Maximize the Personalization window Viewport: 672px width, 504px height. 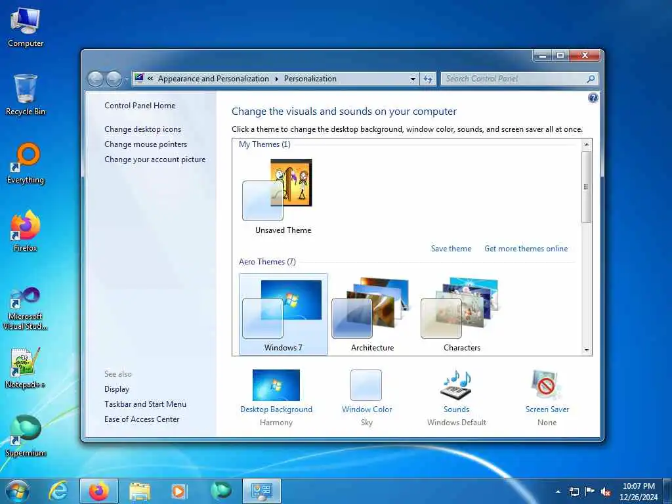click(560, 55)
